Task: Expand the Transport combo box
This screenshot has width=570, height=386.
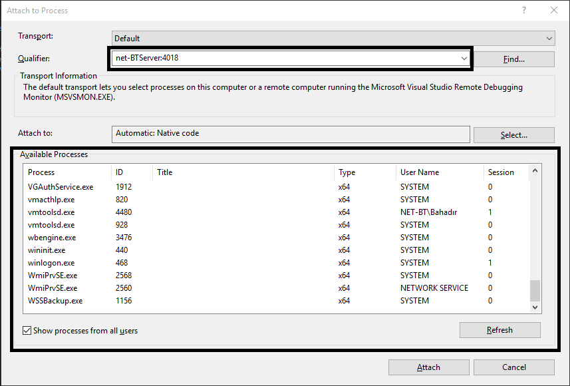Action: 547,38
